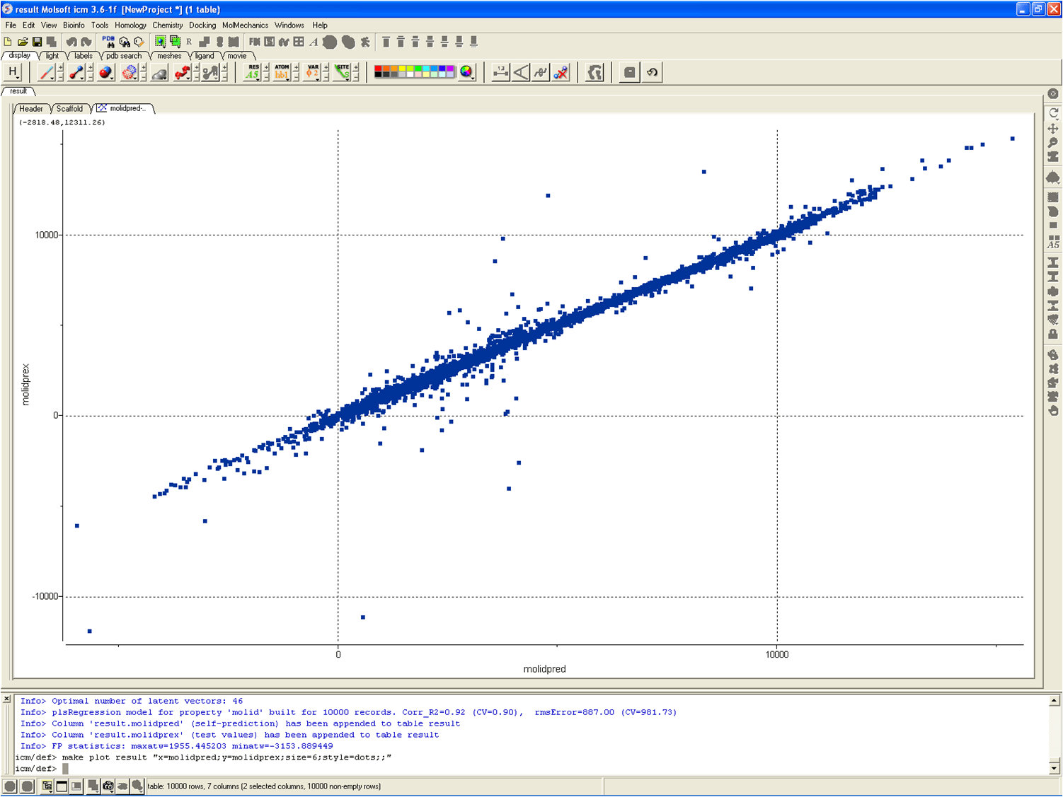Select the red ribbon representation
Screen dimensions: 1063x797
182,72
